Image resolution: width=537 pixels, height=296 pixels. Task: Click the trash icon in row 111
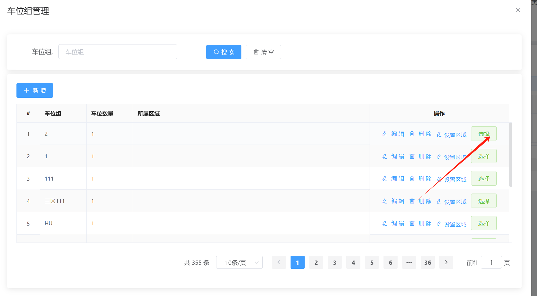tap(412, 179)
